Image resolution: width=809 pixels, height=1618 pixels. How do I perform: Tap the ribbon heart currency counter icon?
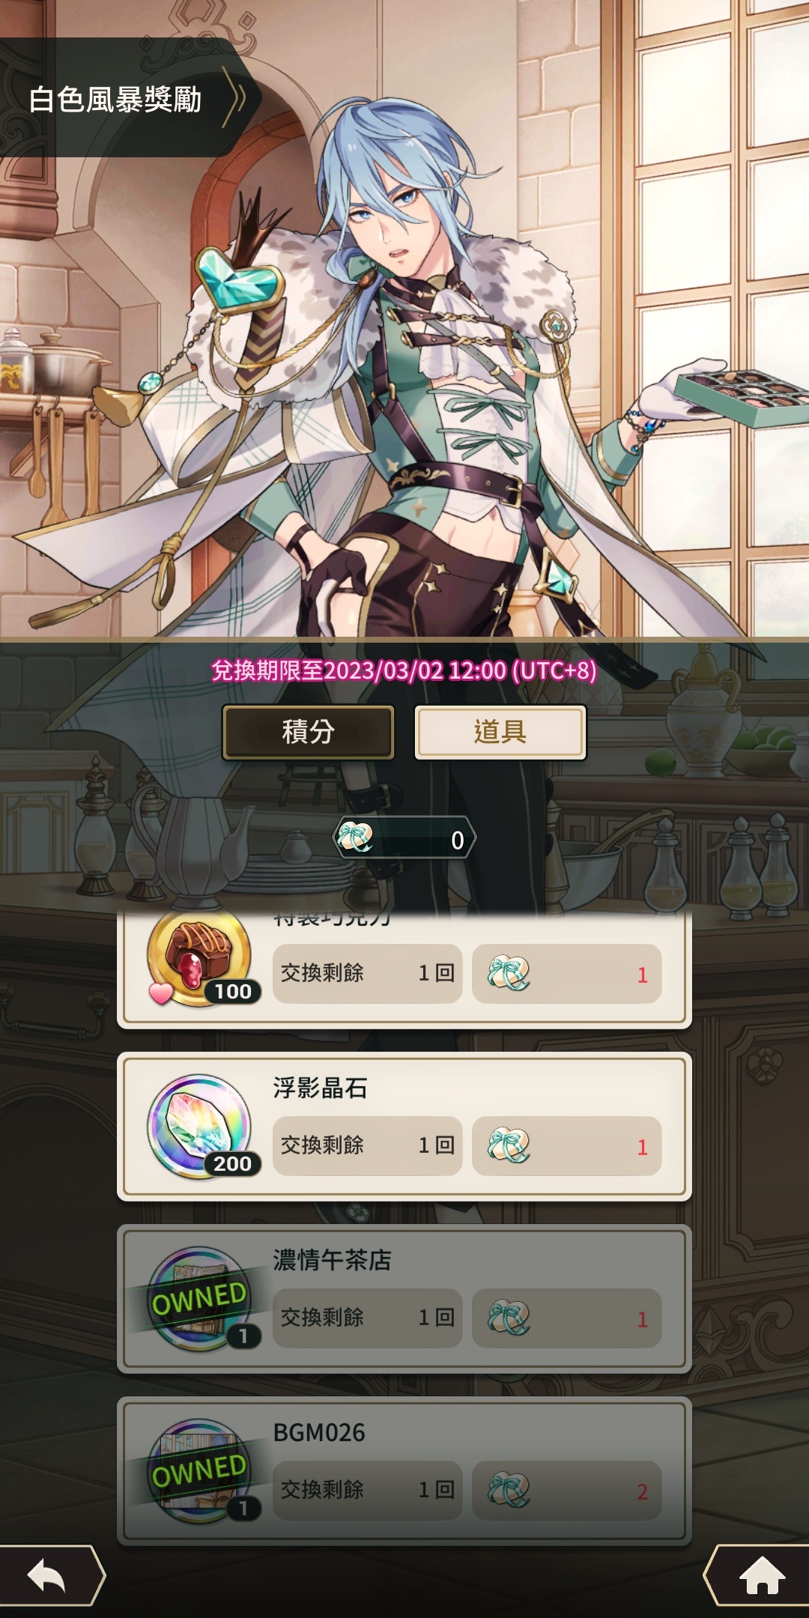click(x=355, y=837)
